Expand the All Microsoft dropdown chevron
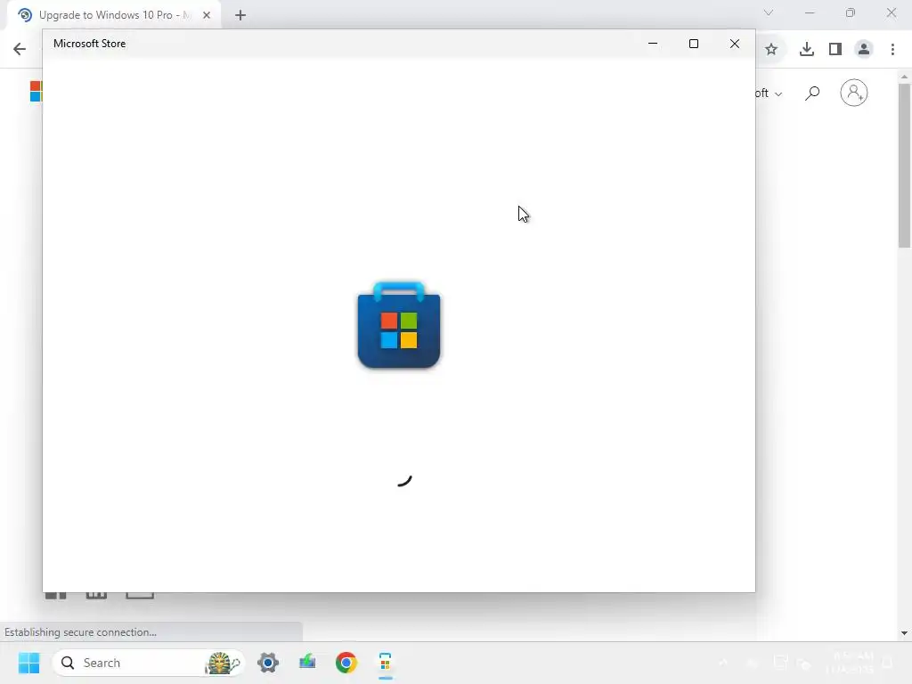 778,94
